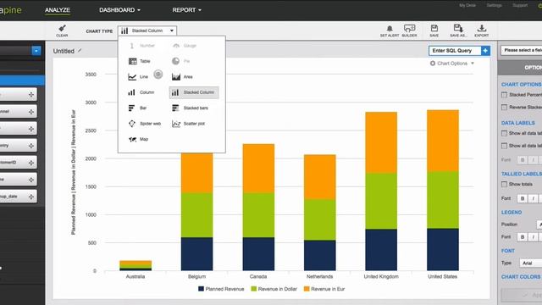The image size is (542, 305).
Task: Toggle bold for the Tallied Labels font
Action: (x=523, y=198)
